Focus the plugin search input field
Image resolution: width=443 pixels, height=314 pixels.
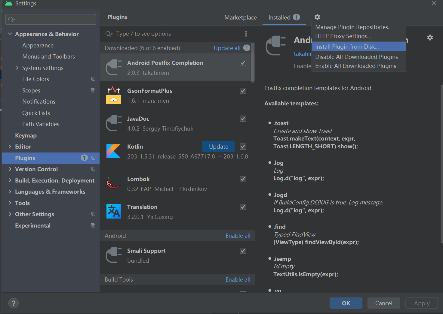[177, 34]
